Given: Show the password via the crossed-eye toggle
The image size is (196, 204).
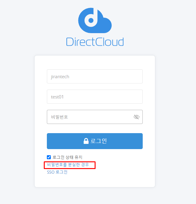Looking at the screenshot, I should pyautogui.click(x=137, y=117).
